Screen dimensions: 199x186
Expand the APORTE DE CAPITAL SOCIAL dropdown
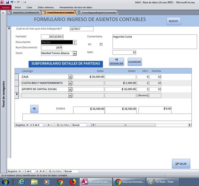pos(70,89)
